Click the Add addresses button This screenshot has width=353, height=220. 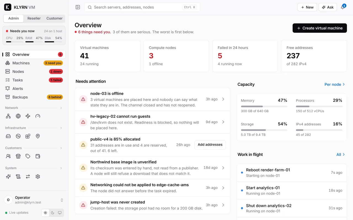[210, 145]
